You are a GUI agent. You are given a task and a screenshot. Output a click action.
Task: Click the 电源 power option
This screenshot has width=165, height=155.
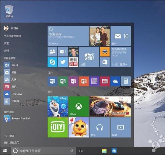coord(9,136)
